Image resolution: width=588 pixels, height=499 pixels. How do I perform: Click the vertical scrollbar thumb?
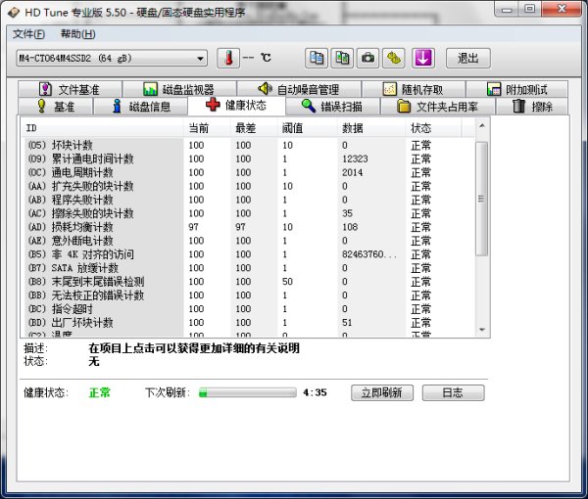point(481,199)
